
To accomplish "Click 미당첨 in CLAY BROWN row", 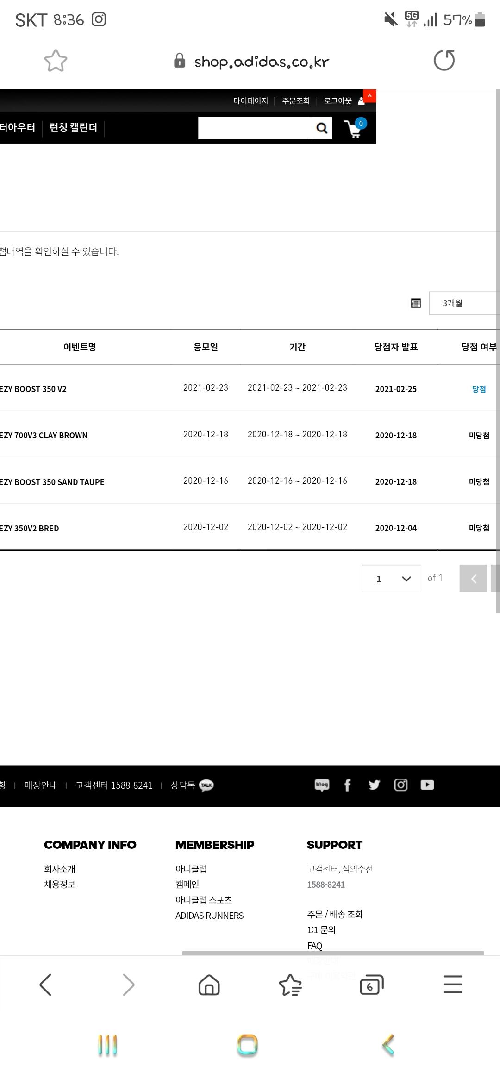I will [479, 436].
